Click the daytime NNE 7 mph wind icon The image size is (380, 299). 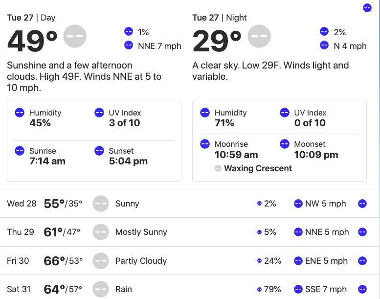point(129,45)
